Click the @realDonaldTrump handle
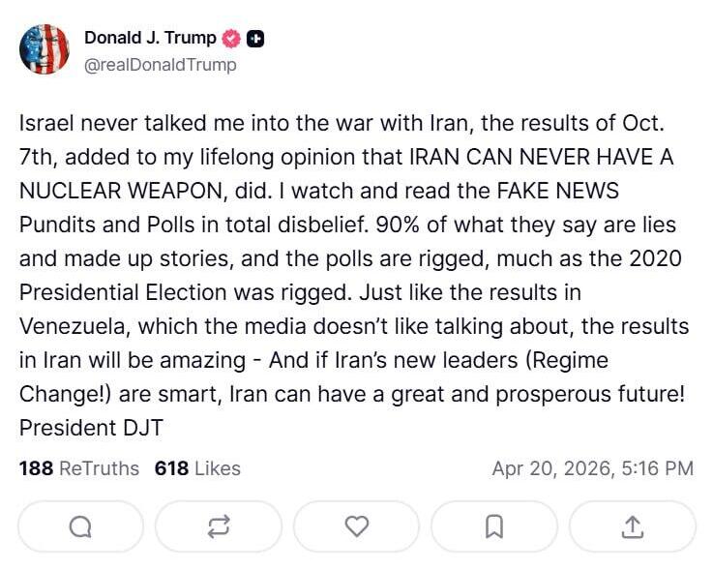This screenshot has height=570, width=713. 161,65
